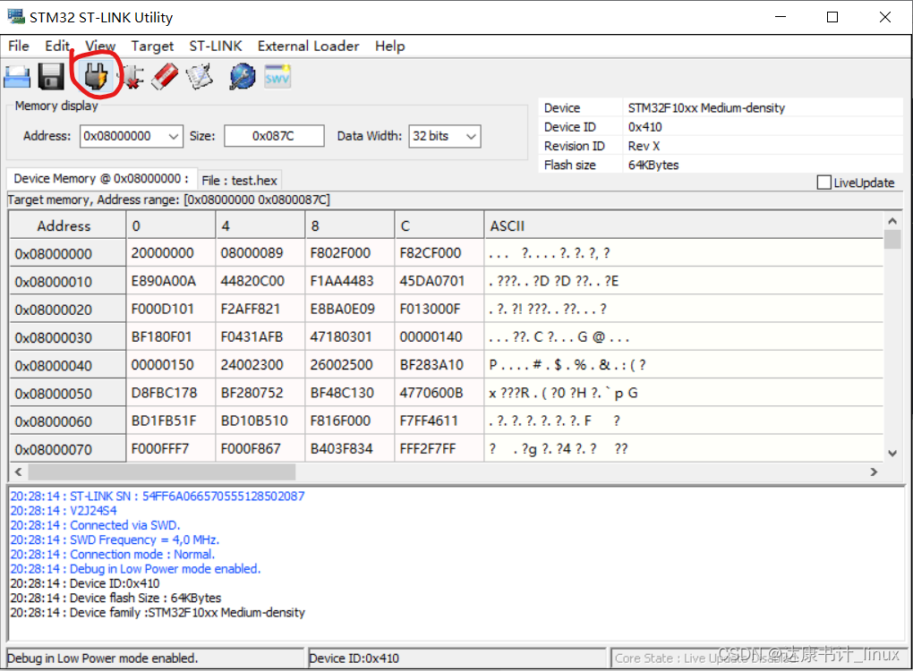Open the Target menu

pyautogui.click(x=152, y=46)
